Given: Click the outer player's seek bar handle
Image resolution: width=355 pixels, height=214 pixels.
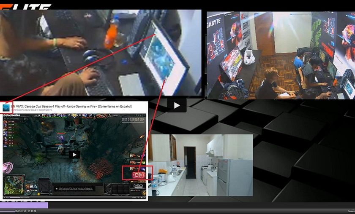Looking at the screenshot, I should click(16, 211).
